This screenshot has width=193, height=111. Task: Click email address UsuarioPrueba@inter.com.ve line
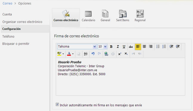coord(78,70)
